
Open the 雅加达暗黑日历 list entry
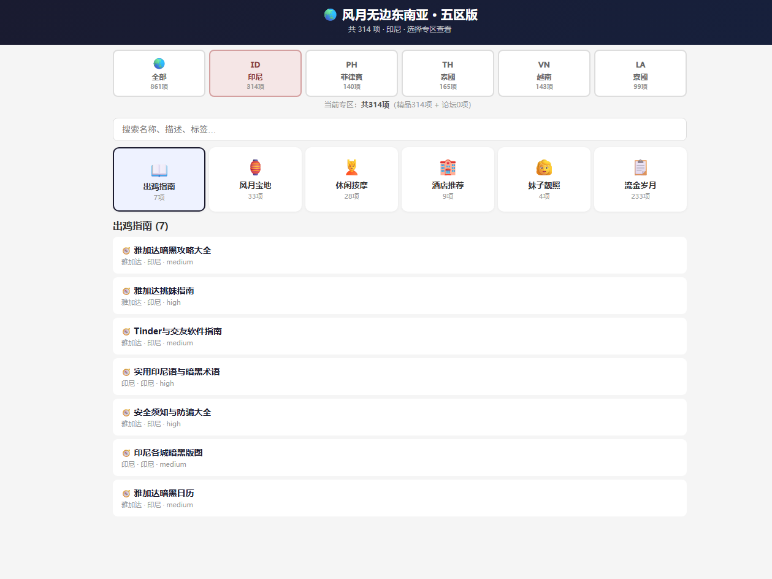point(400,498)
